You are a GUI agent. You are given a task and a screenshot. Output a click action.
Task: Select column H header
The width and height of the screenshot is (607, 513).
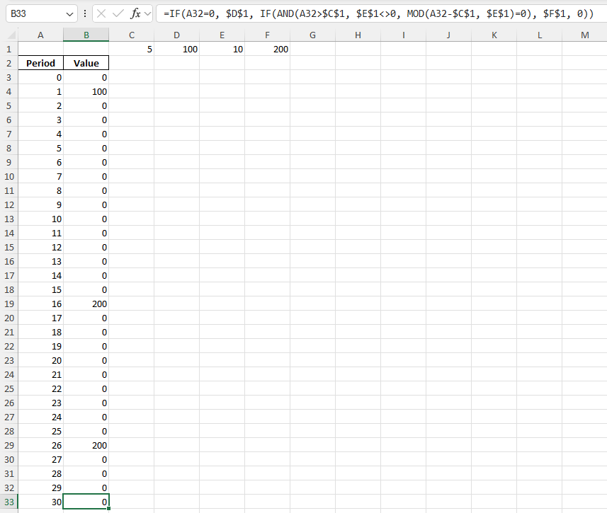coord(358,35)
